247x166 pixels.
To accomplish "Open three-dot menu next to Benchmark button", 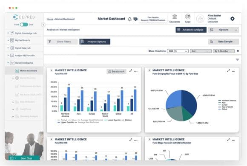I will (136, 71).
